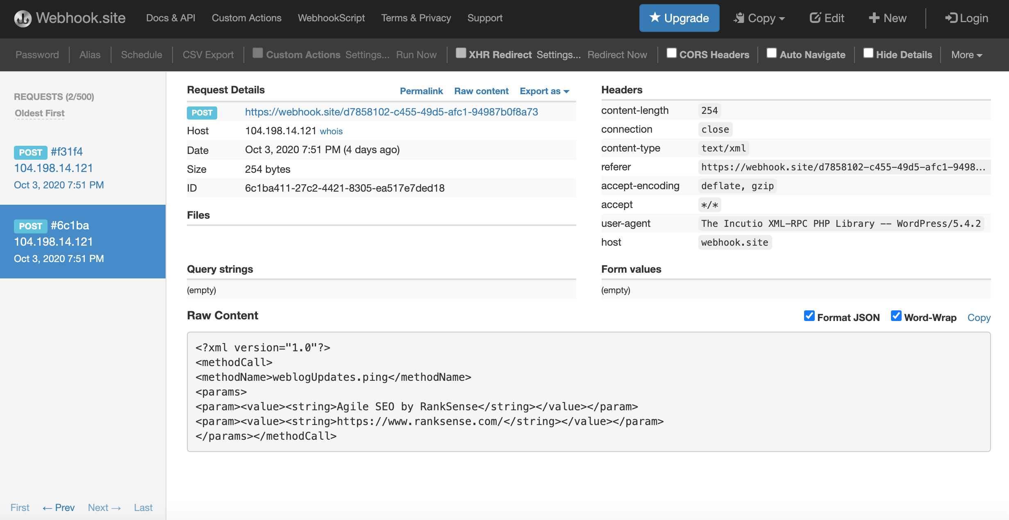Image resolution: width=1009 pixels, height=520 pixels.
Task: Click the Size value 254 bytes
Action: click(x=267, y=169)
